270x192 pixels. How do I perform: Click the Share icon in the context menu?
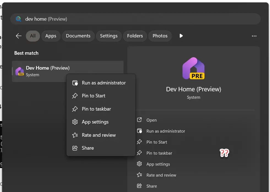[75, 148]
